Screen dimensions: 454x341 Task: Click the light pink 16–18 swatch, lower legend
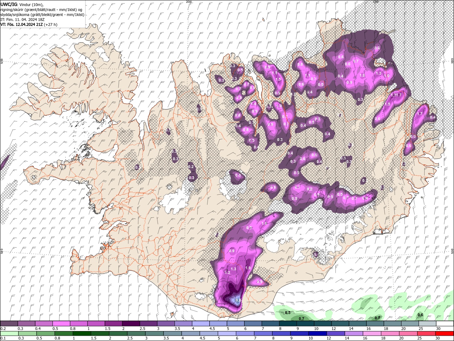tap(372, 334)
